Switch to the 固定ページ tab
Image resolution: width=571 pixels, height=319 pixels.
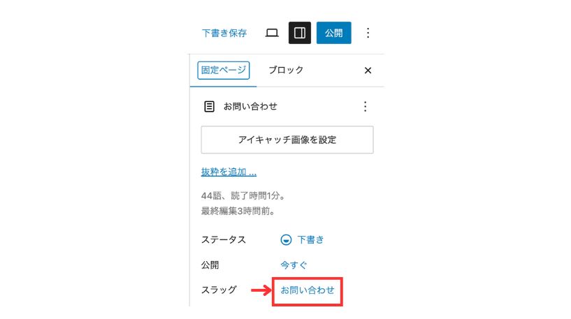click(x=224, y=71)
